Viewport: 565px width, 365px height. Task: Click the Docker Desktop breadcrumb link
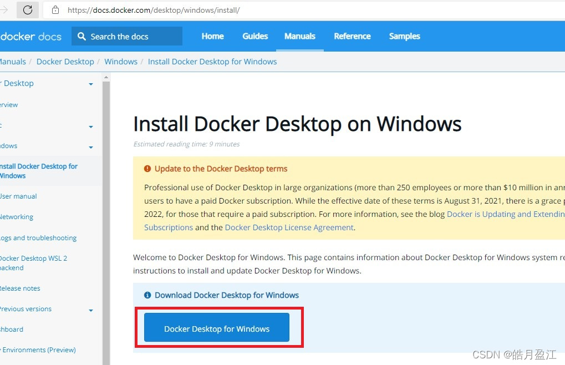[x=65, y=62]
